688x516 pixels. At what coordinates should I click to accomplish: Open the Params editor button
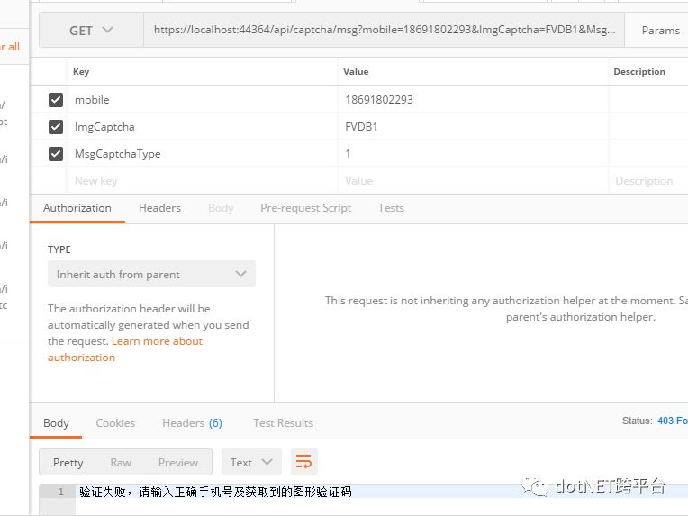660,31
